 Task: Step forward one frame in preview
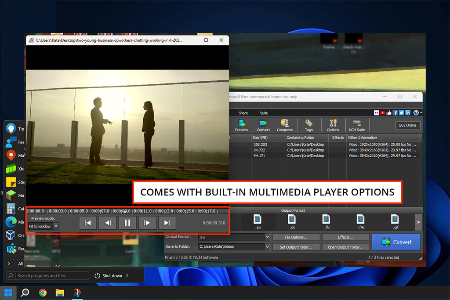(147, 223)
